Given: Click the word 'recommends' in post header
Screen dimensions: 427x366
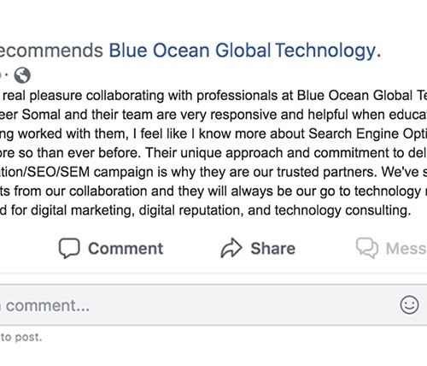Looking at the screenshot, I should [x=51, y=50].
